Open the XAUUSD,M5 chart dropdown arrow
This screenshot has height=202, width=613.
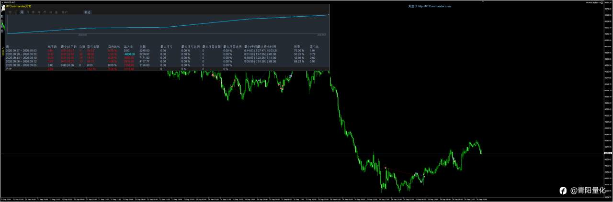coord(2,2)
